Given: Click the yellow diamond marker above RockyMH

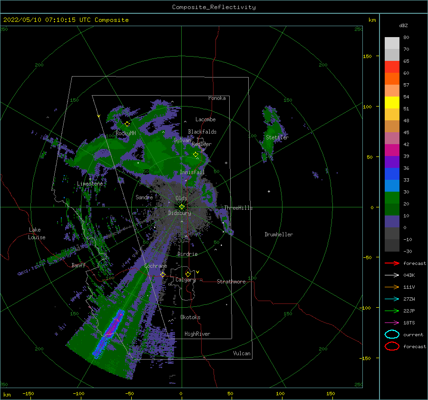Looking at the screenshot, I should (x=127, y=124).
